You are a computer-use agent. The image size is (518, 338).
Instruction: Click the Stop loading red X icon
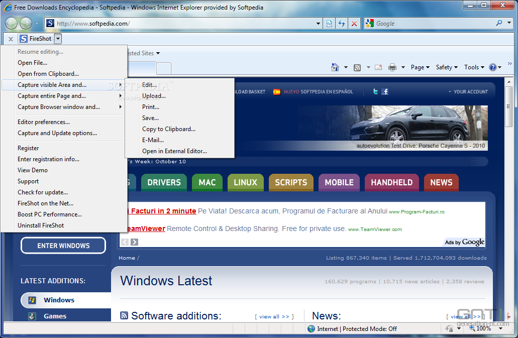(354, 24)
